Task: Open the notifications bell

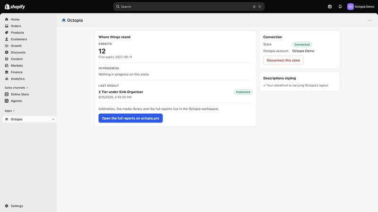Action: (340, 7)
